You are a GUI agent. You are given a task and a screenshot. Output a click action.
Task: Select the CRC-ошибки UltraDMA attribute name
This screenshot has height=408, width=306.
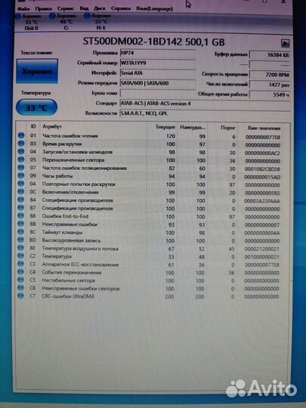pyautogui.click(x=68, y=296)
